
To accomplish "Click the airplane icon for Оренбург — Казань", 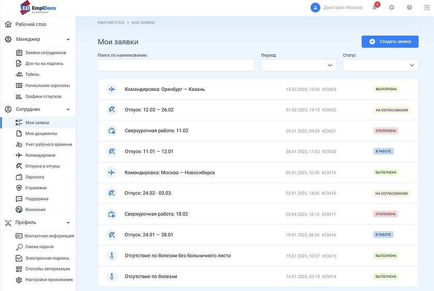I will [x=112, y=89].
